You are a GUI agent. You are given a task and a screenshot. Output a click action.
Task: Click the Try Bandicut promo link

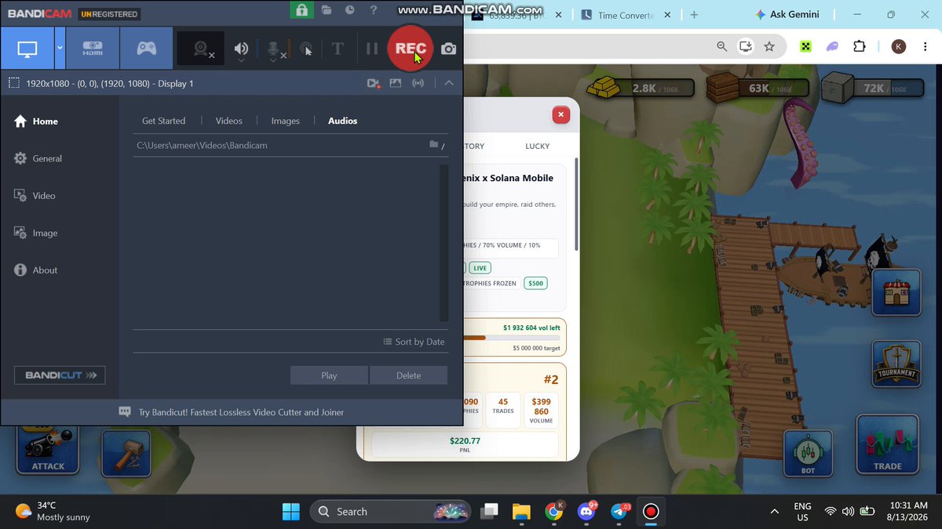tap(241, 412)
